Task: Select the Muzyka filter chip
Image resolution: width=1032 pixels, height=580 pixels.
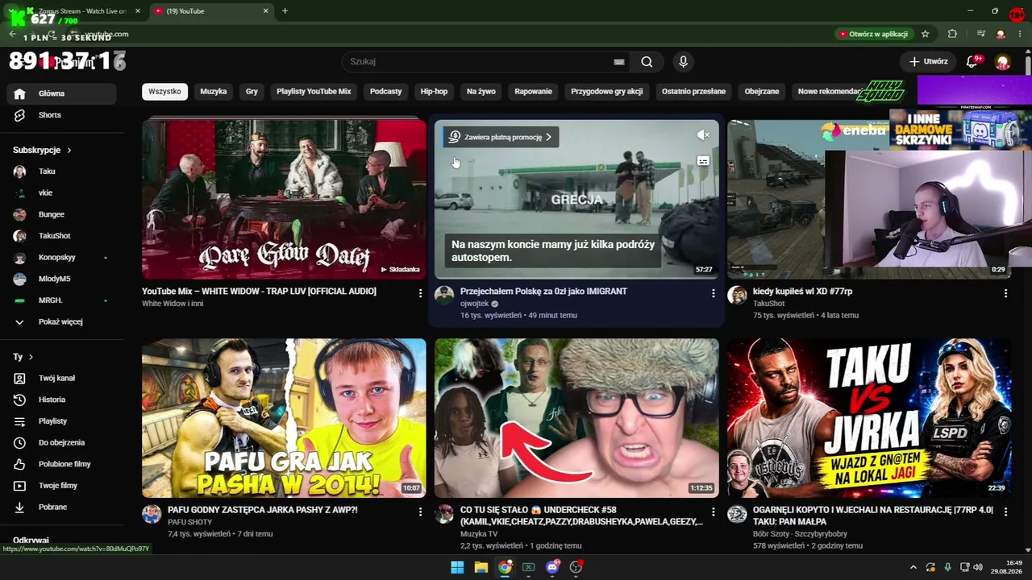Action: [x=214, y=92]
